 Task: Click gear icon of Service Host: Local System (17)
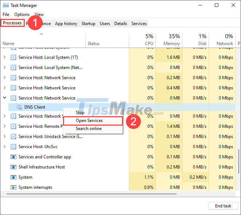[x=13, y=57]
